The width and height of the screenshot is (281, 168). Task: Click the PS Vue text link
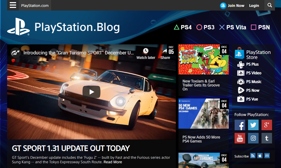[252, 99]
